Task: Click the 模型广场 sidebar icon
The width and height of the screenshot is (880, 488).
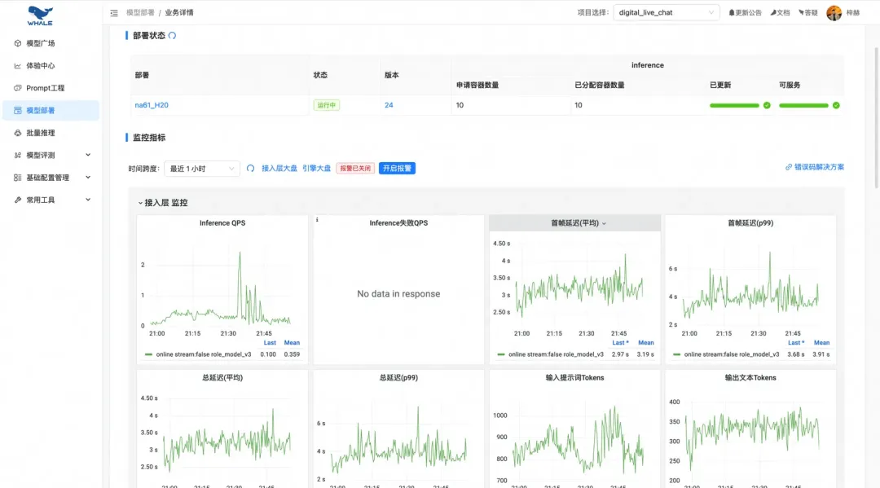Action: coord(17,43)
